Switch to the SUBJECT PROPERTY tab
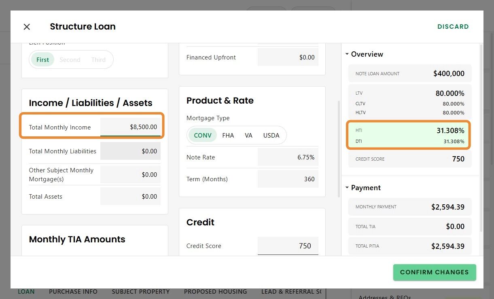The height and width of the screenshot is (299, 494). pos(141,292)
